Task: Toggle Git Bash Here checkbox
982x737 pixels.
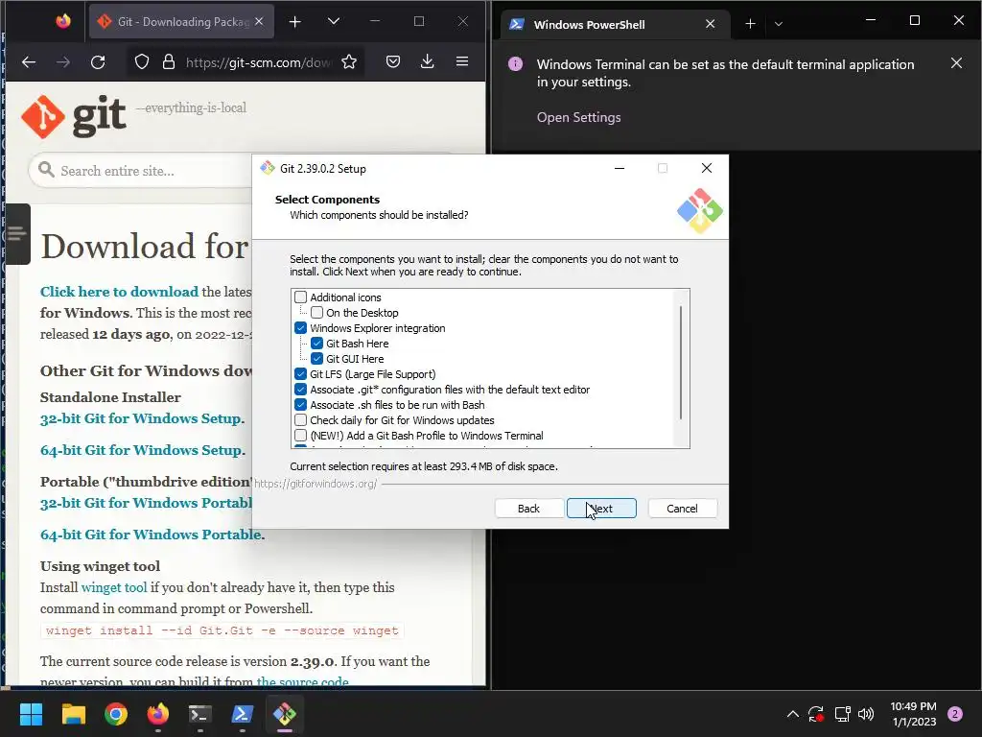Action: [x=316, y=344]
